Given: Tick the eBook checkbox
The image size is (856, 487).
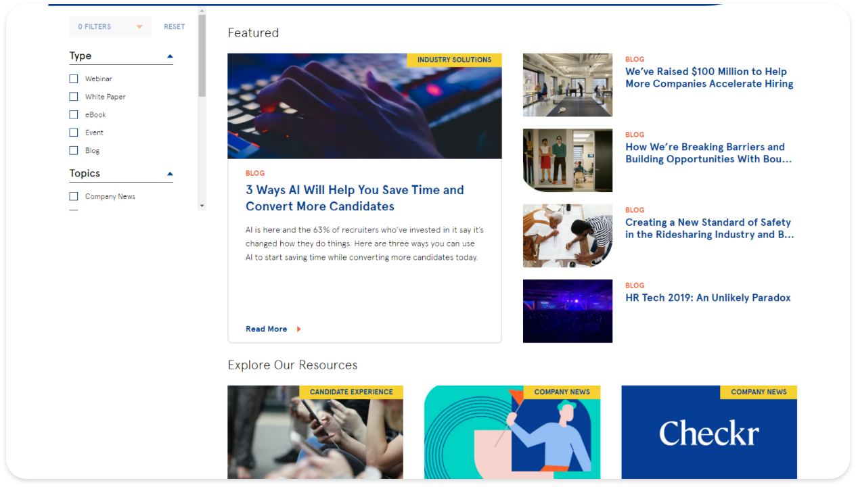Looking at the screenshot, I should coord(74,115).
